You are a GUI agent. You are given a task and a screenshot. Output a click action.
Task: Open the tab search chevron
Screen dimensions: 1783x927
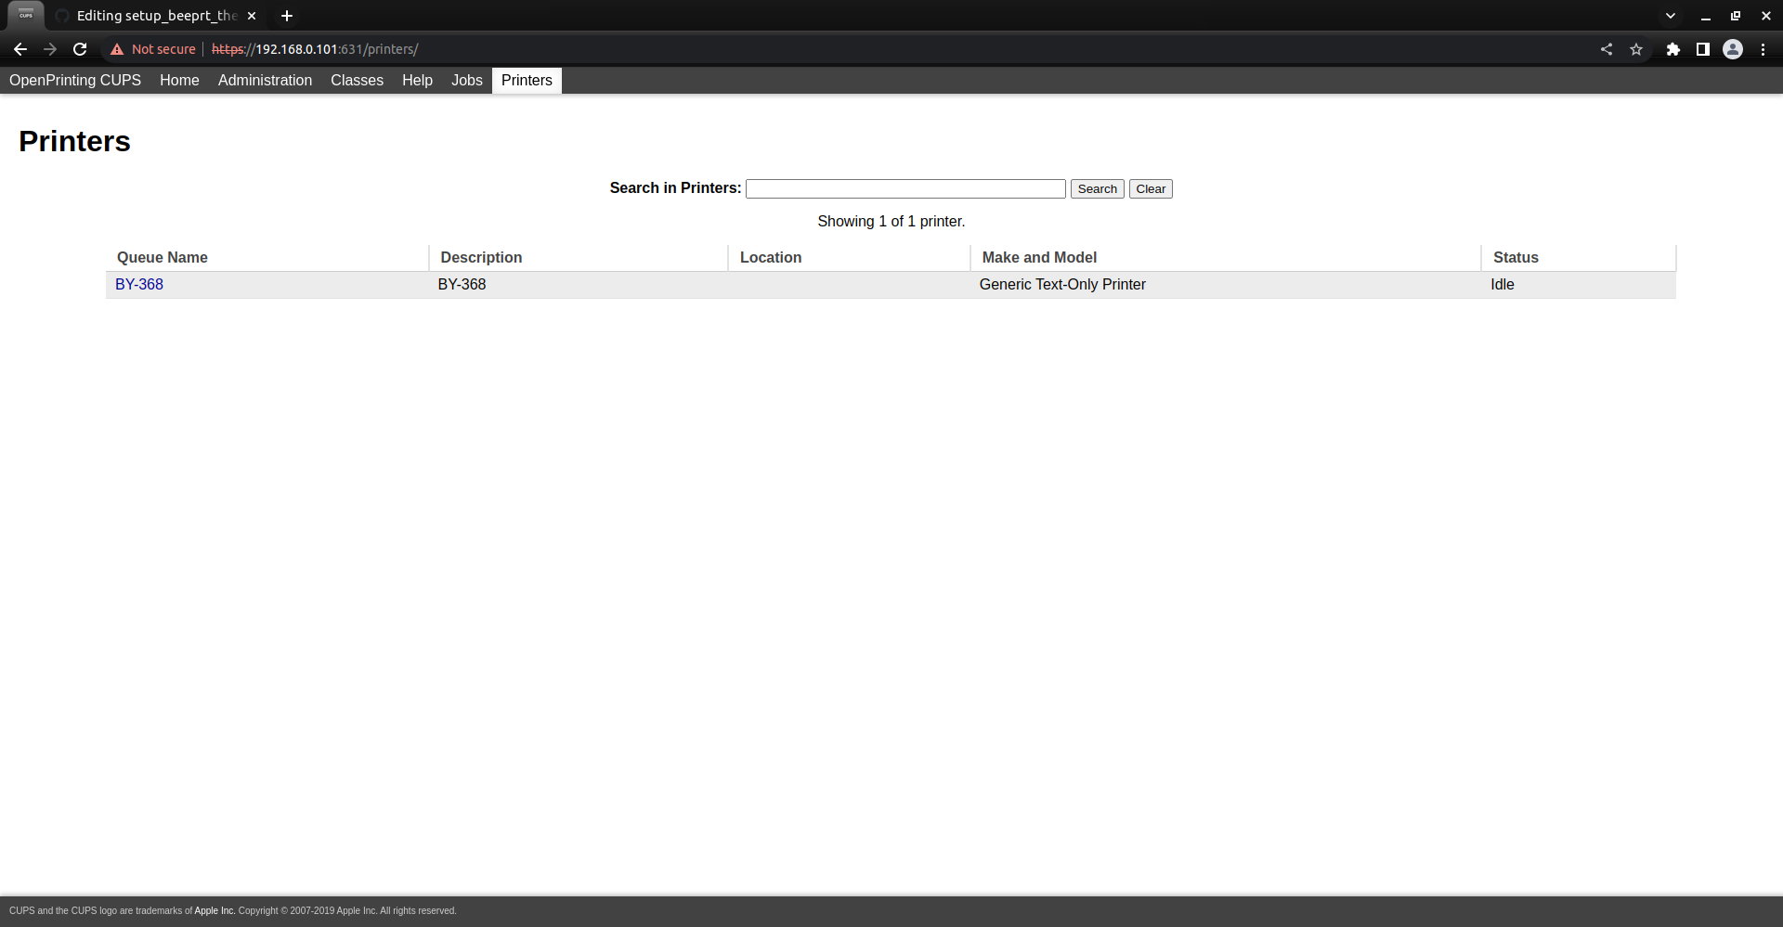(1670, 16)
